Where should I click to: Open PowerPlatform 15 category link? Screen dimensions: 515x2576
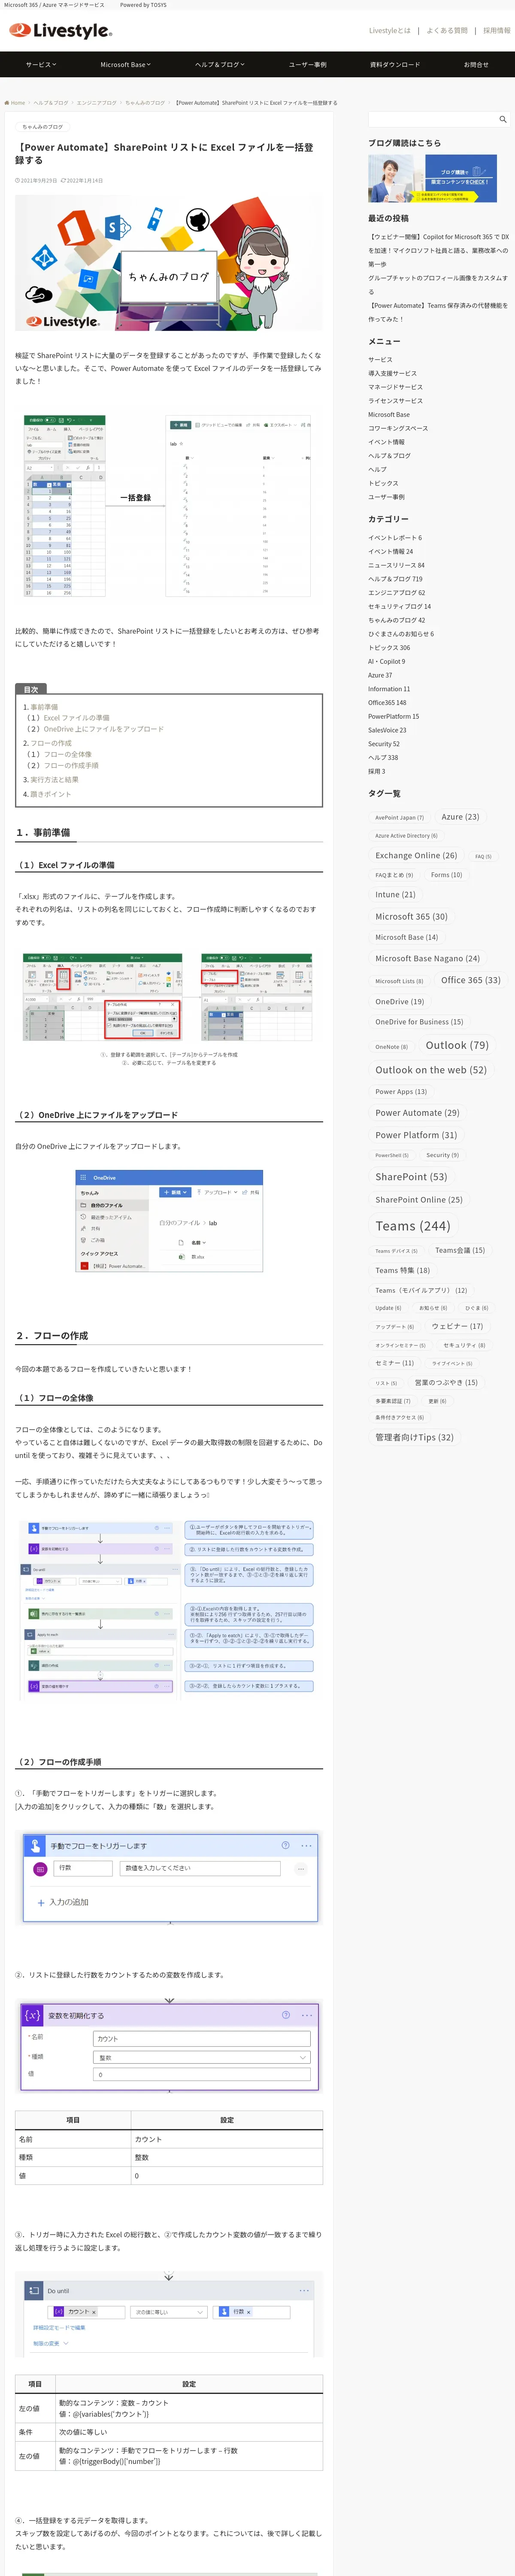pos(393,716)
